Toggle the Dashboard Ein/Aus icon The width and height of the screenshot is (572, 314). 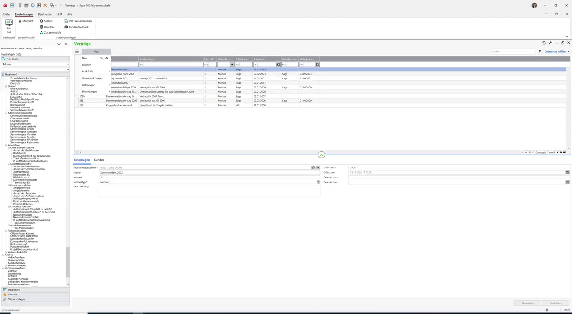point(9,26)
